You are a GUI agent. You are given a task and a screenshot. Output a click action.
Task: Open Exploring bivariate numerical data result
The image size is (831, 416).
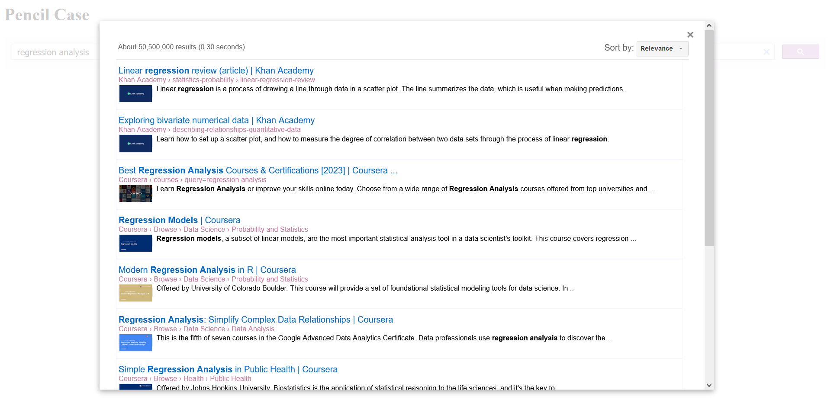[216, 120]
